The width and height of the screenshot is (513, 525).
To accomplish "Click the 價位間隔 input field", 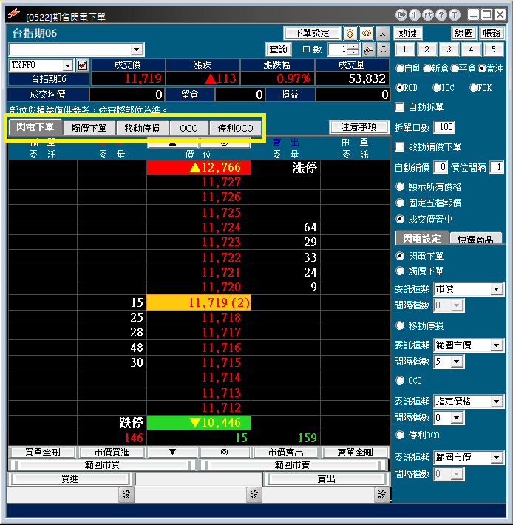I will coord(497,167).
